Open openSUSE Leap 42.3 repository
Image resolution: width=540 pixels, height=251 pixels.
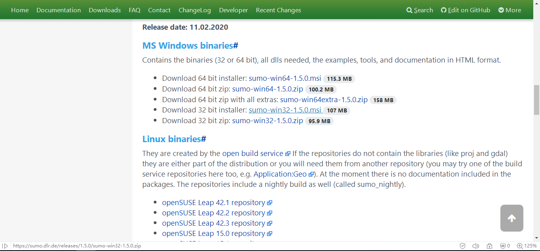214,223
